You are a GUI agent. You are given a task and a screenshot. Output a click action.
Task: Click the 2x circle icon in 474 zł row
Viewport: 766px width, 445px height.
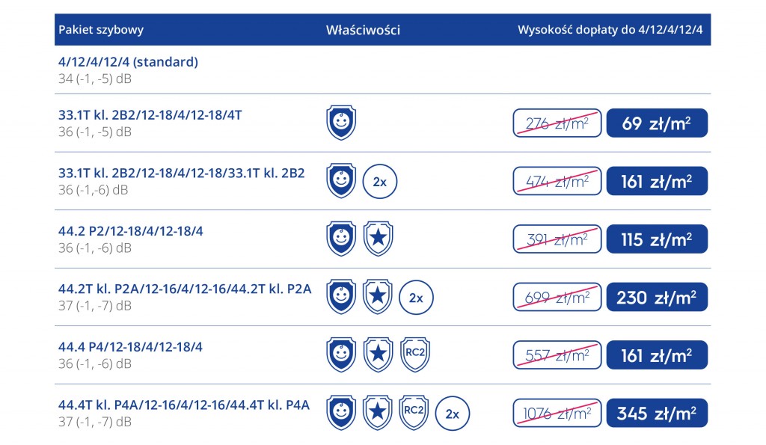coord(379,181)
